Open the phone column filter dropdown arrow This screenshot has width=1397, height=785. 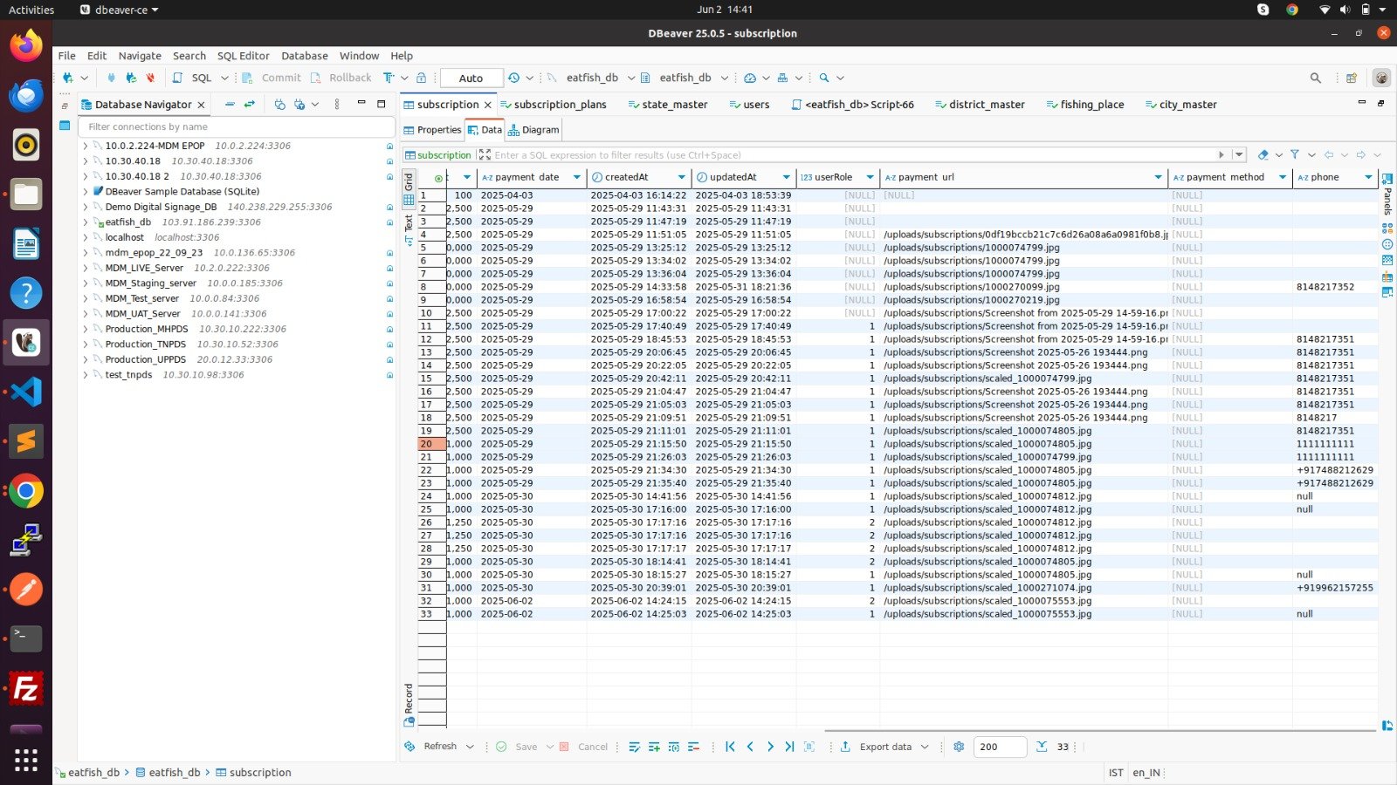pos(1368,177)
